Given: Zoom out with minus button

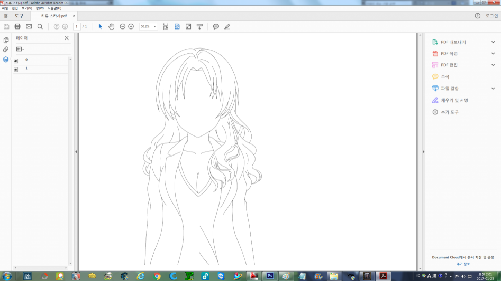Looking at the screenshot, I should coord(122,27).
